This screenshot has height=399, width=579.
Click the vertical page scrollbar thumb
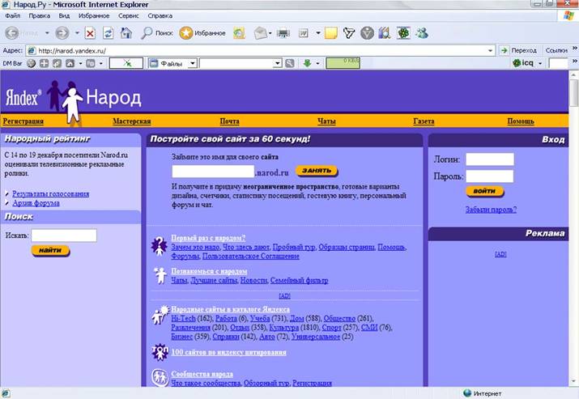(x=573, y=92)
